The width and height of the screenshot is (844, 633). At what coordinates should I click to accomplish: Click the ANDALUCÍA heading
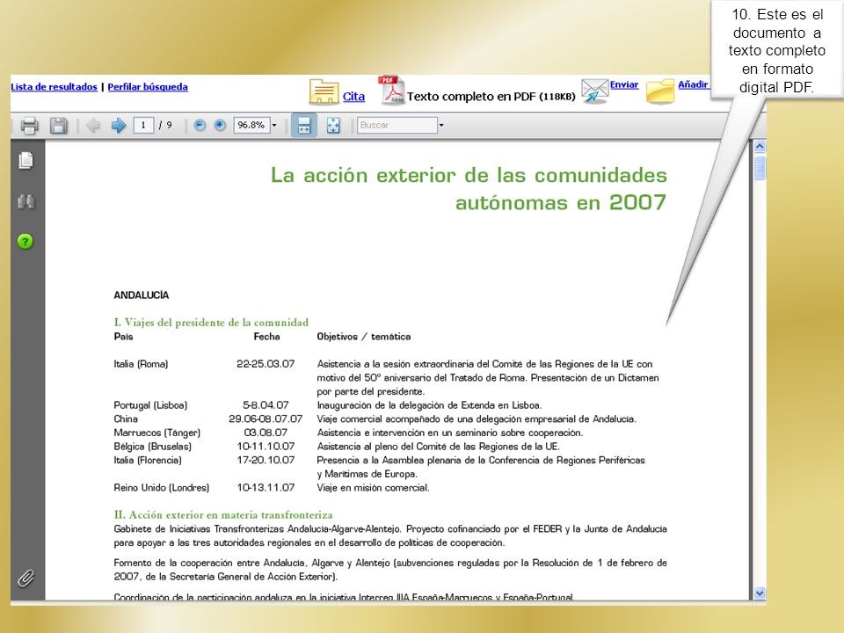pyautogui.click(x=141, y=295)
